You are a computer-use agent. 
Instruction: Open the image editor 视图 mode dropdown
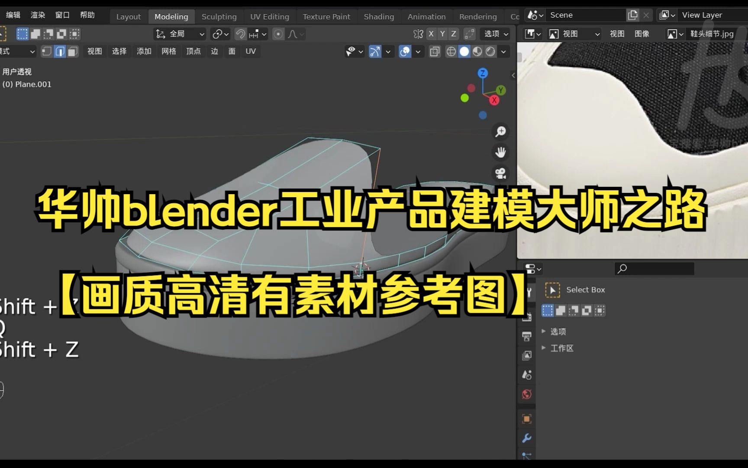coord(574,34)
